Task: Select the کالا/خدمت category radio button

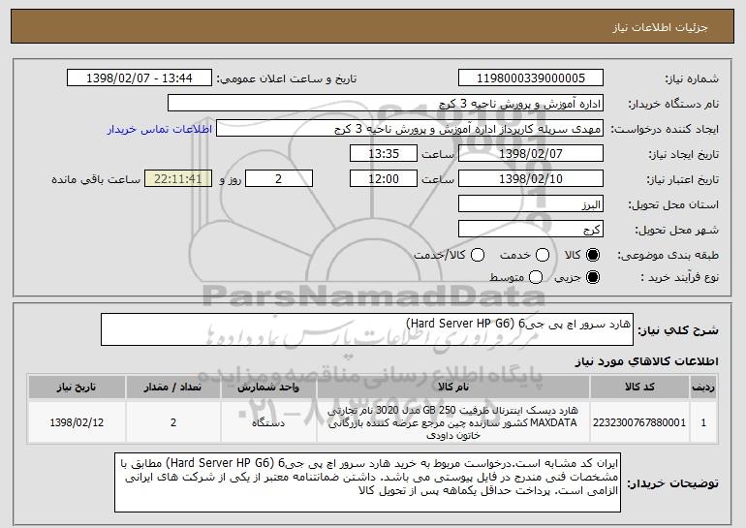Action: pyautogui.click(x=478, y=255)
